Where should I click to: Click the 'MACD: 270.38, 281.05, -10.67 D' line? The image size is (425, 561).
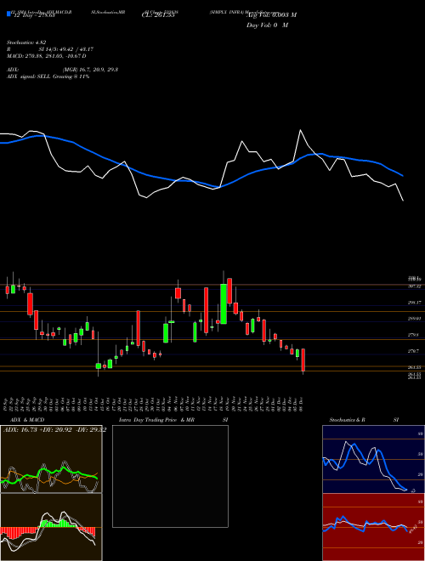pyautogui.click(x=47, y=56)
